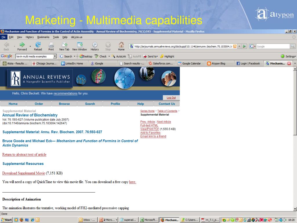Click the Order navigation button

[39, 104]
